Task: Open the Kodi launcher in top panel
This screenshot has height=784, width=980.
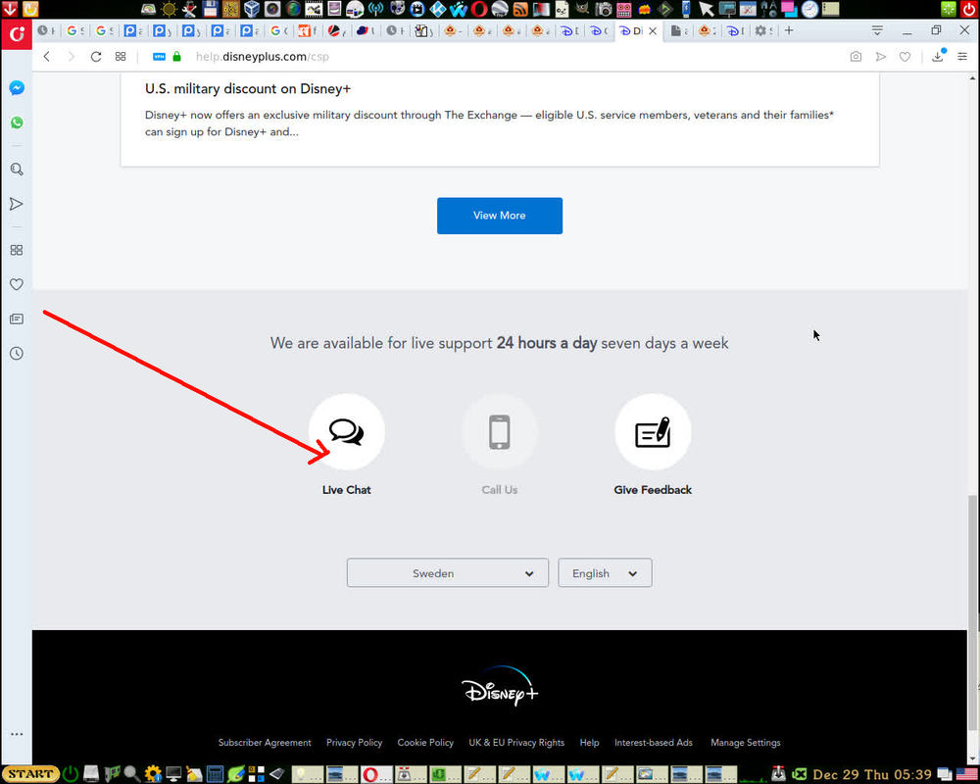Action: coord(438,9)
